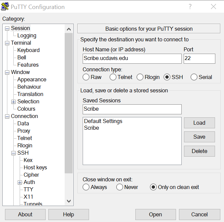Image resolution: width=224 pixels, height=222 pixels.
Task: Click the category tree scrollbar thumb
Action: tap(69, 103)
